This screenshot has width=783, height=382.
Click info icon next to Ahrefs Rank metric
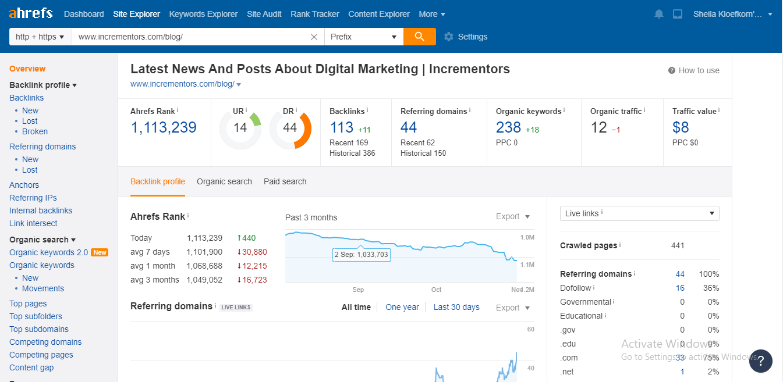[178, 110]
